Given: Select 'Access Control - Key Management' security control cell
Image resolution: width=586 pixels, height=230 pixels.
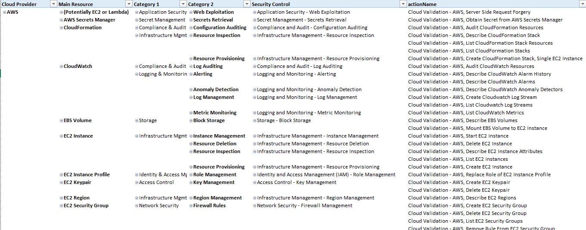Looking at the screenshot, I should click(297, 182).
